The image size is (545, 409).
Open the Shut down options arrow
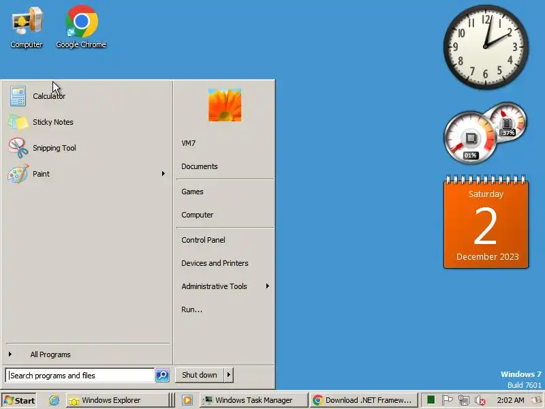click(229, 375)
